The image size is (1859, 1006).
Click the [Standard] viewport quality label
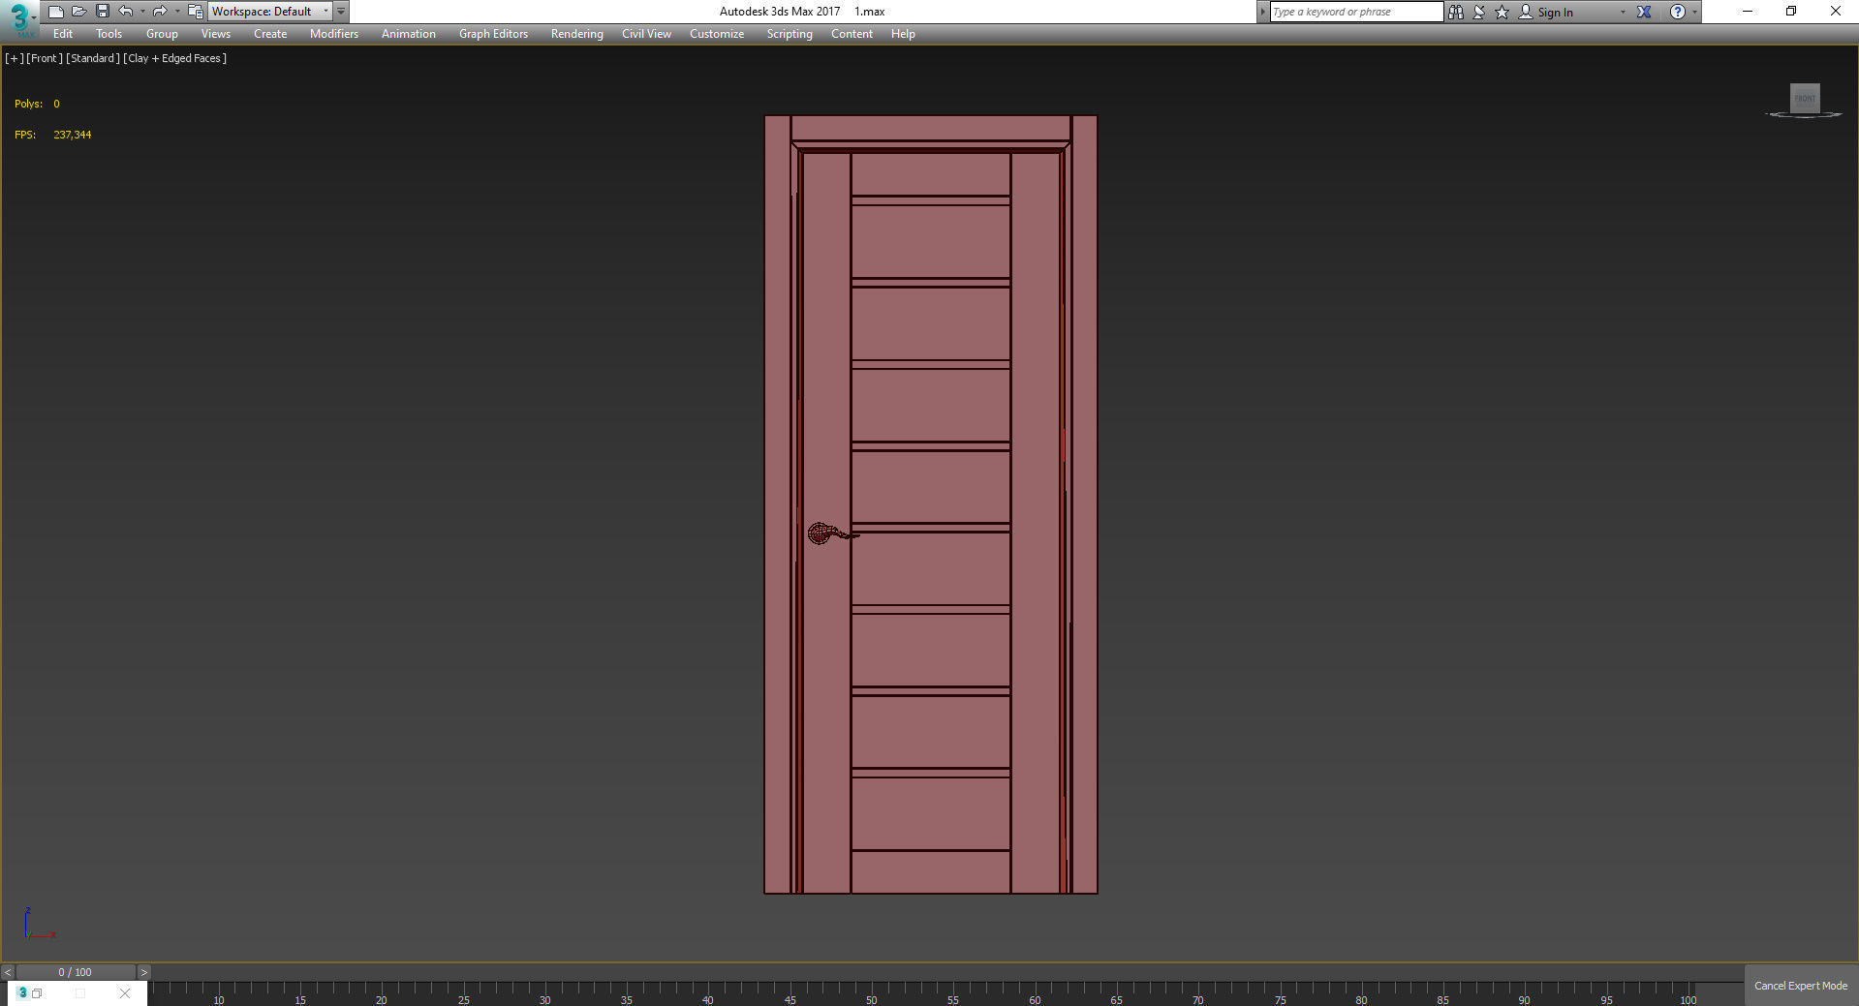click(93, 58)
